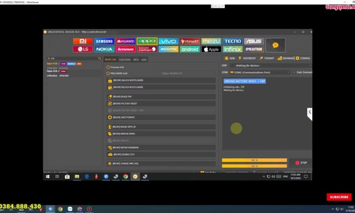Select the Spreadtrum chipset tile

point(254,49)
